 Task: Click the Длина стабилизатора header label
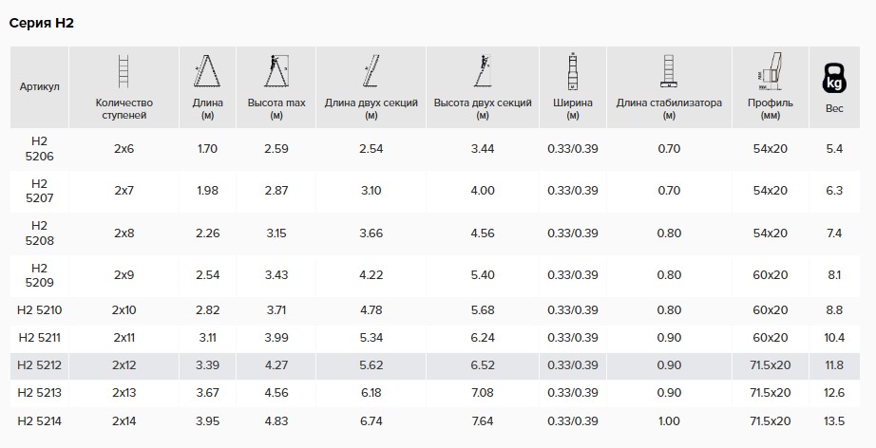669,109
